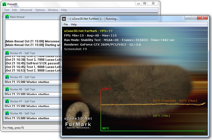The height and width of the screenshot is (140, 212).
Task: Click the Worker #1 Self-Test icon
Action: (x=7, y=53)
